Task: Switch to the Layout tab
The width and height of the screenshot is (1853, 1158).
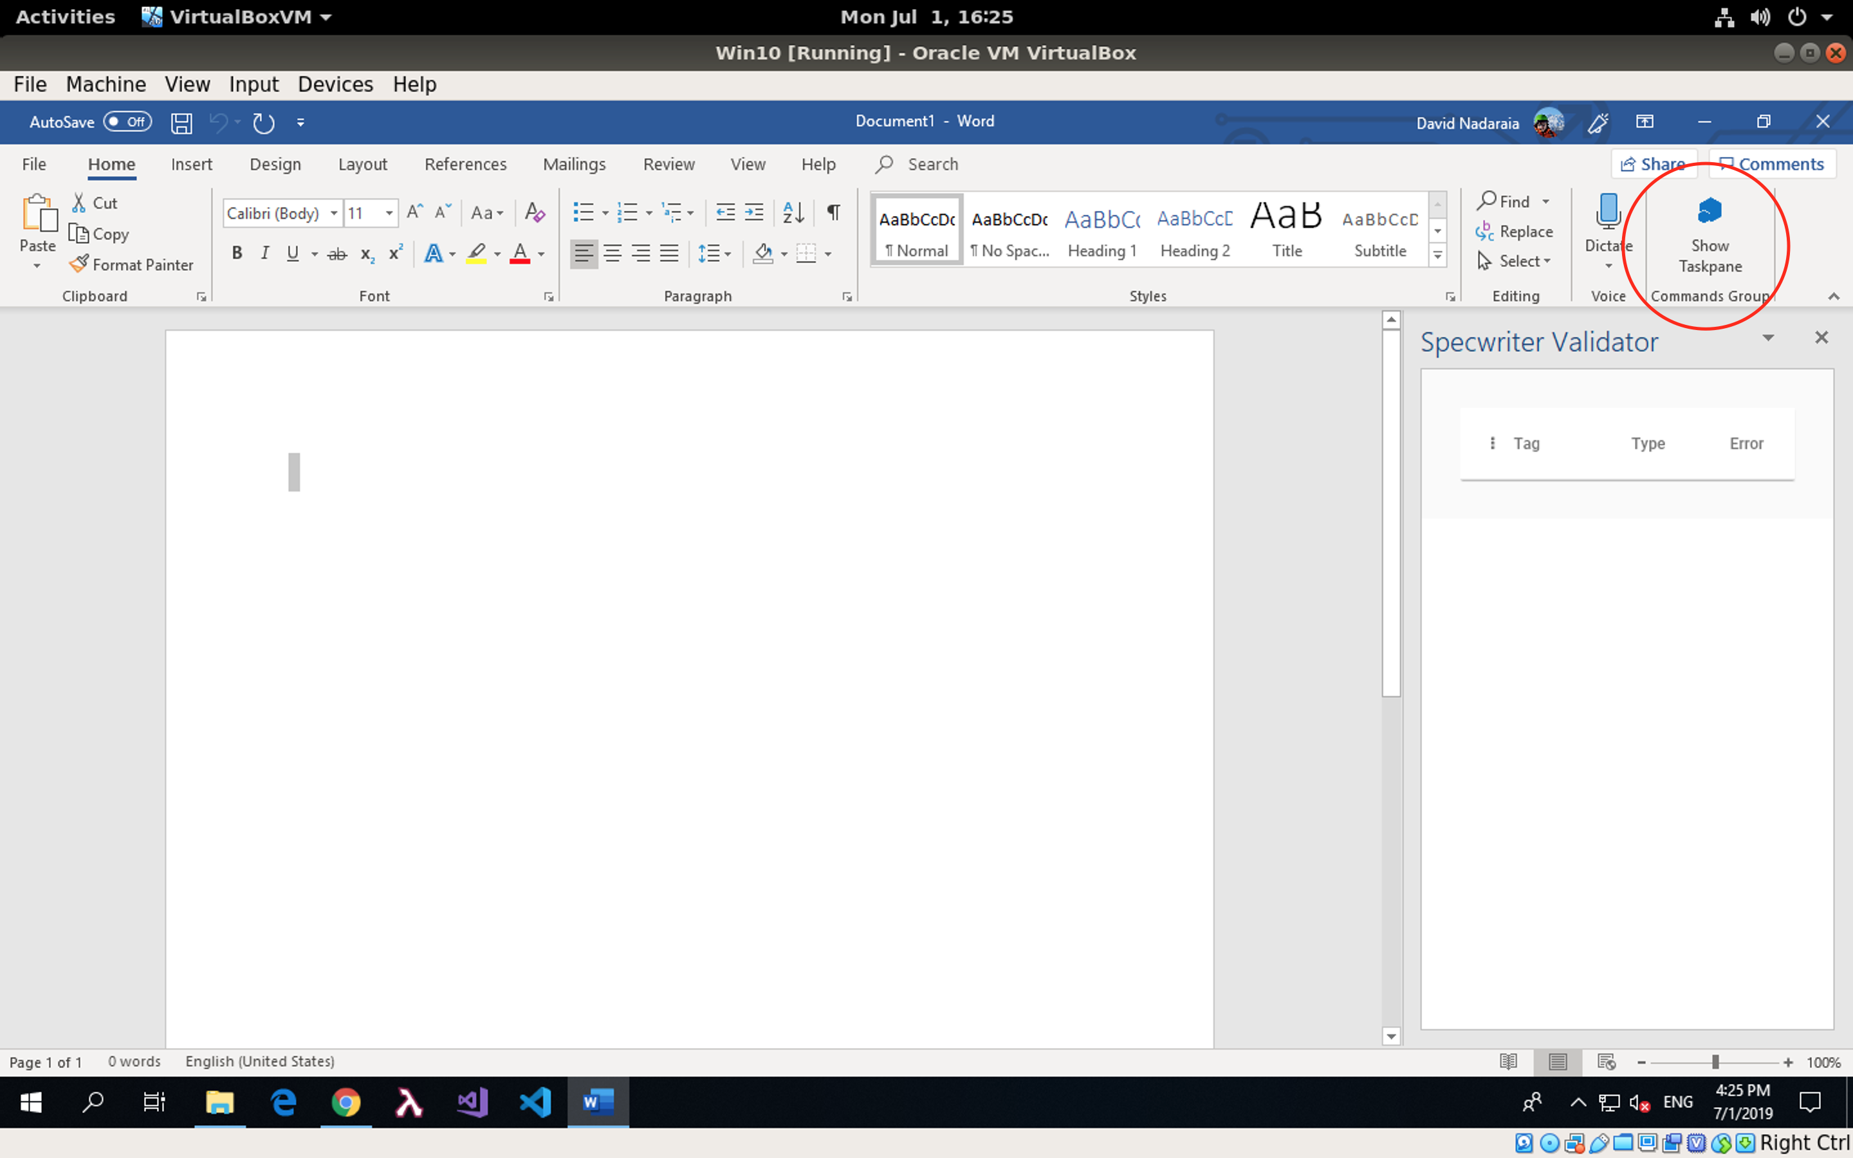Action: click(362, 165)
